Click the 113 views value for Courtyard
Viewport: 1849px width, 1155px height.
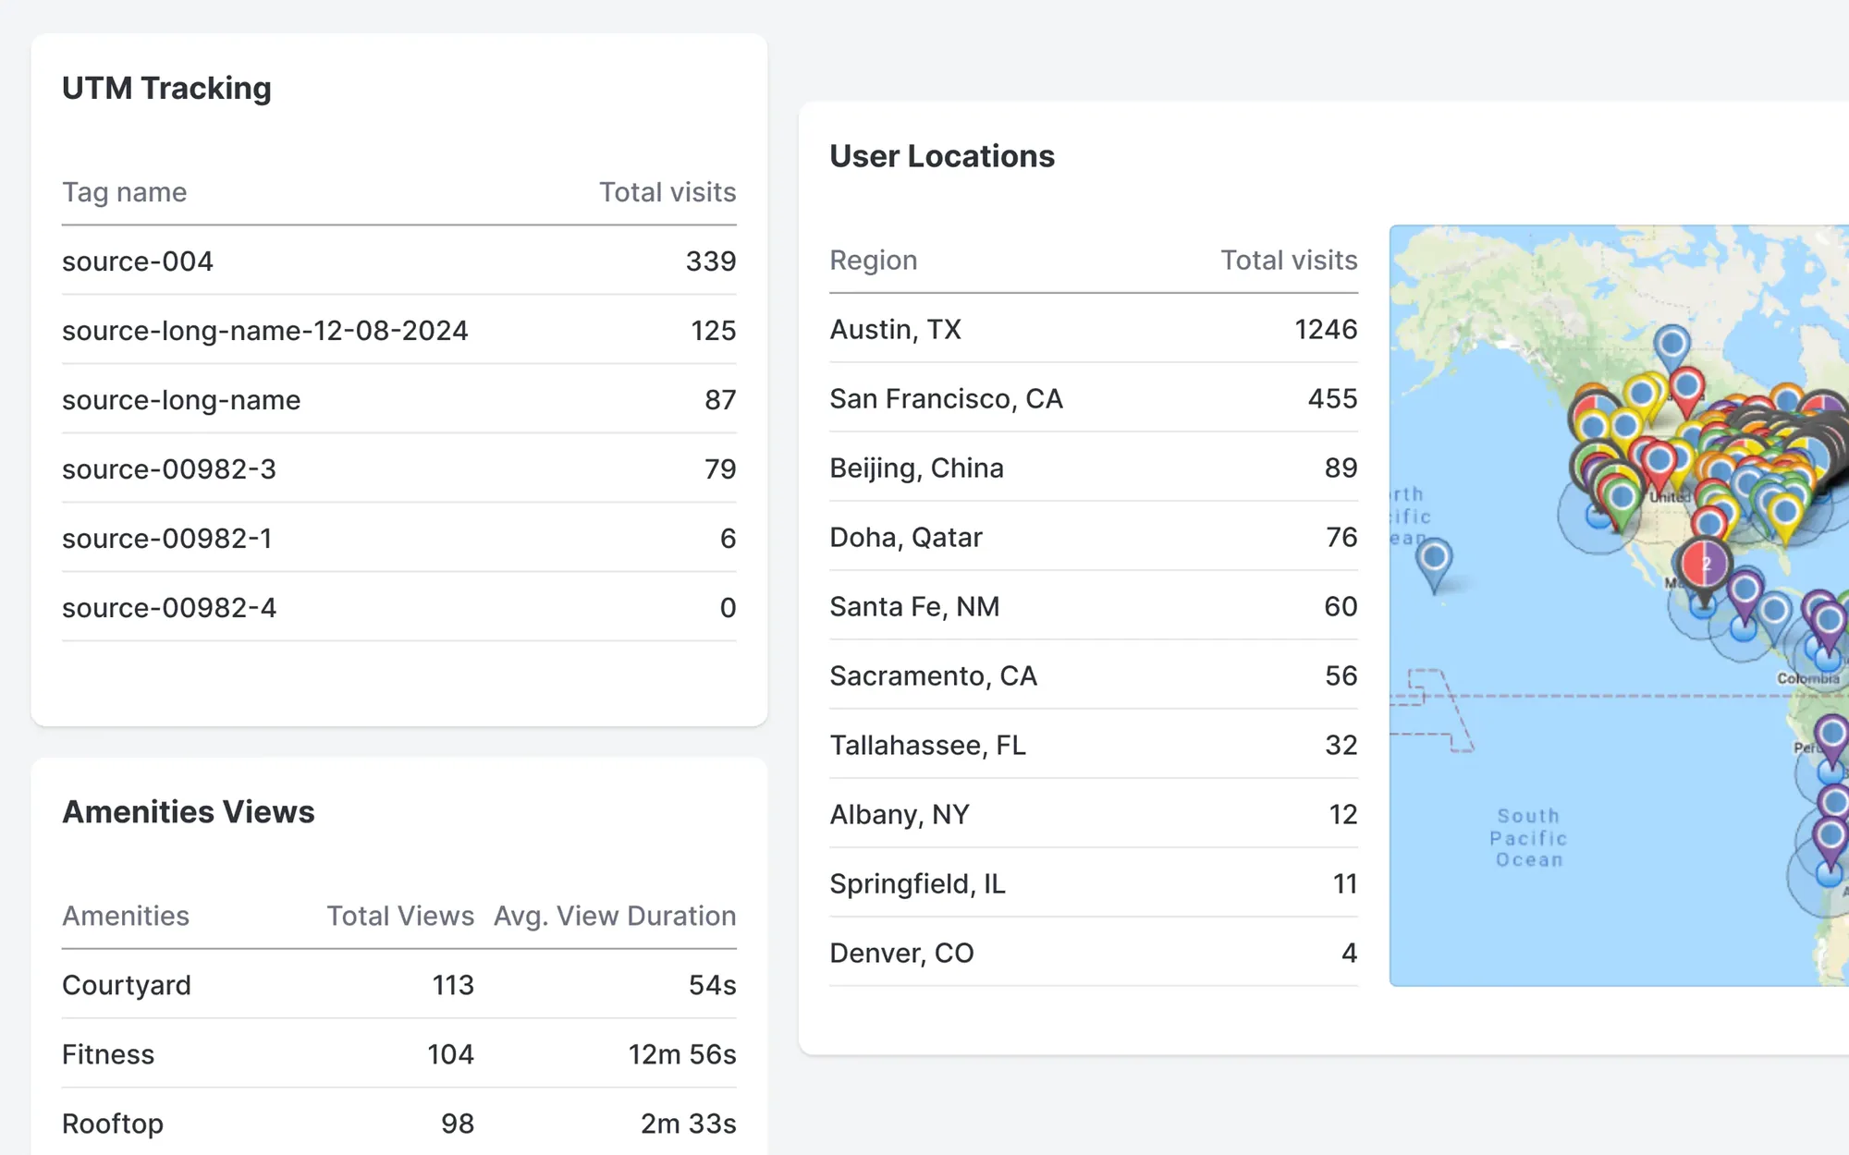click(x=453, y=985)
